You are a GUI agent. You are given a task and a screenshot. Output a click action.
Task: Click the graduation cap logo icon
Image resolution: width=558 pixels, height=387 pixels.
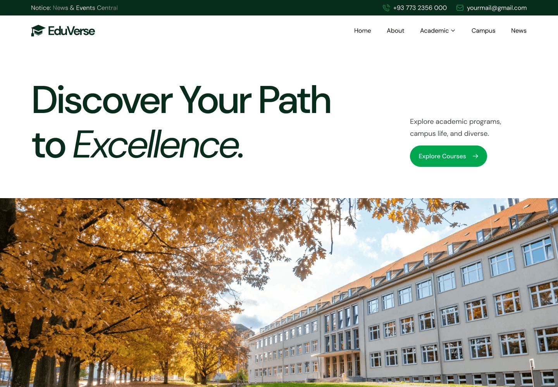pos(38,31)
